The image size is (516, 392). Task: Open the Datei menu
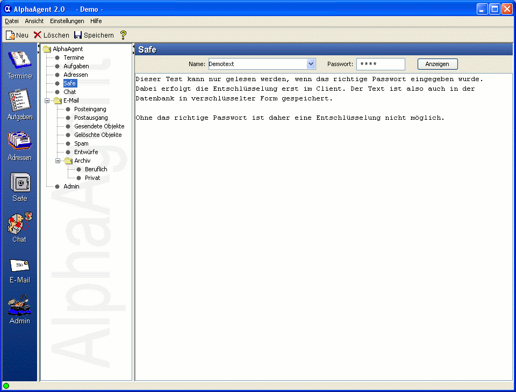(x=12, y=21)
